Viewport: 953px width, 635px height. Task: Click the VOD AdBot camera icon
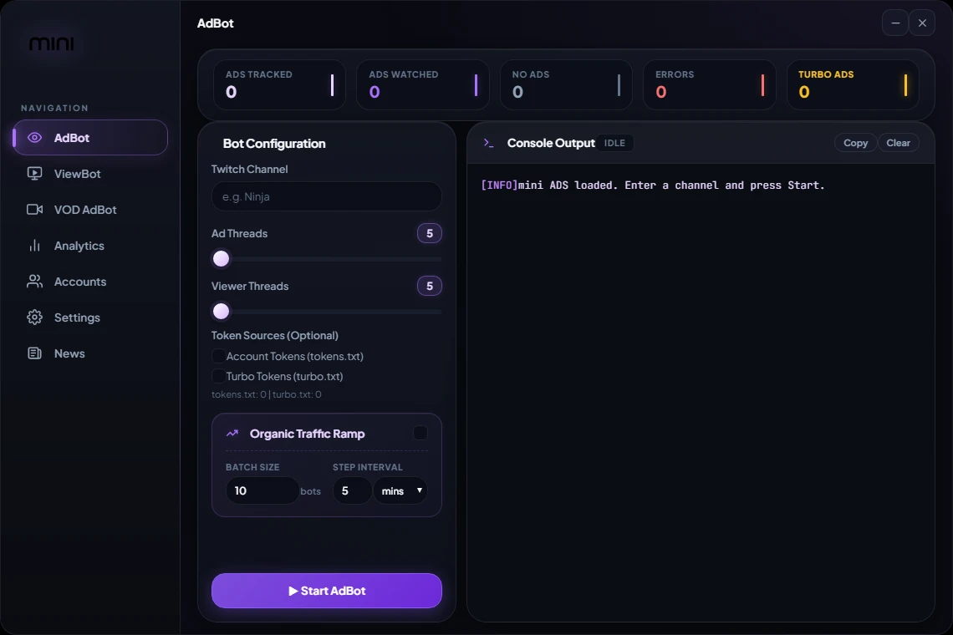pos(34,209)
